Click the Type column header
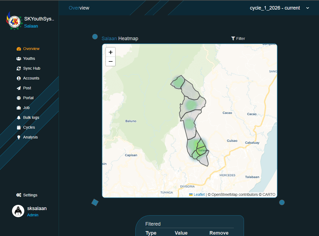Image resolution: width=319 pixels, height=236 pixels. pyautogui.click(x=151, y=233)
